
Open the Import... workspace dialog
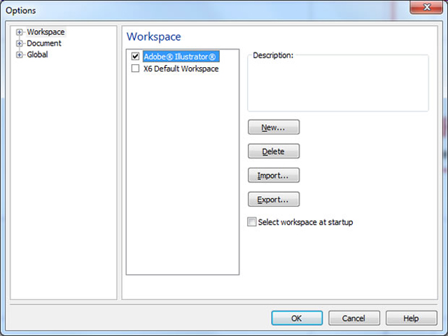[274, 175]
